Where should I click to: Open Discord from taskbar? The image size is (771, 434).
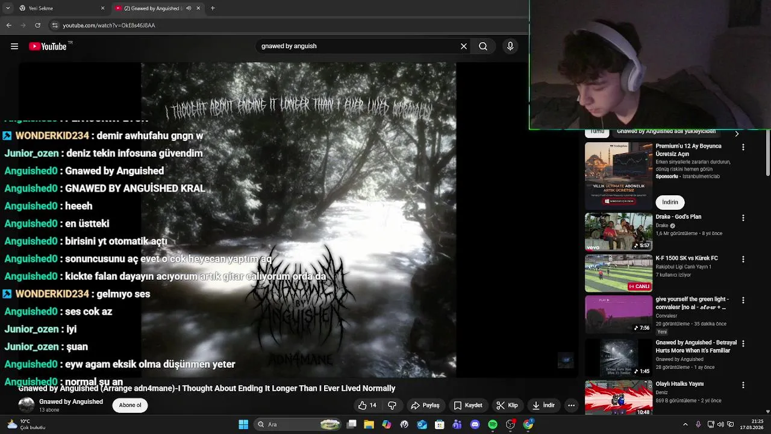[475, 424]
